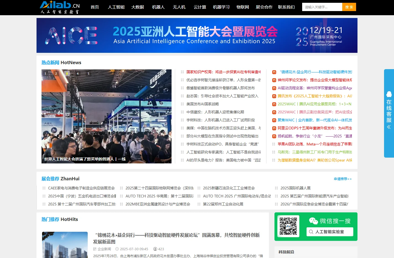Go to the 大数据 section
The image size is (394, 258).
pos(138,7)
